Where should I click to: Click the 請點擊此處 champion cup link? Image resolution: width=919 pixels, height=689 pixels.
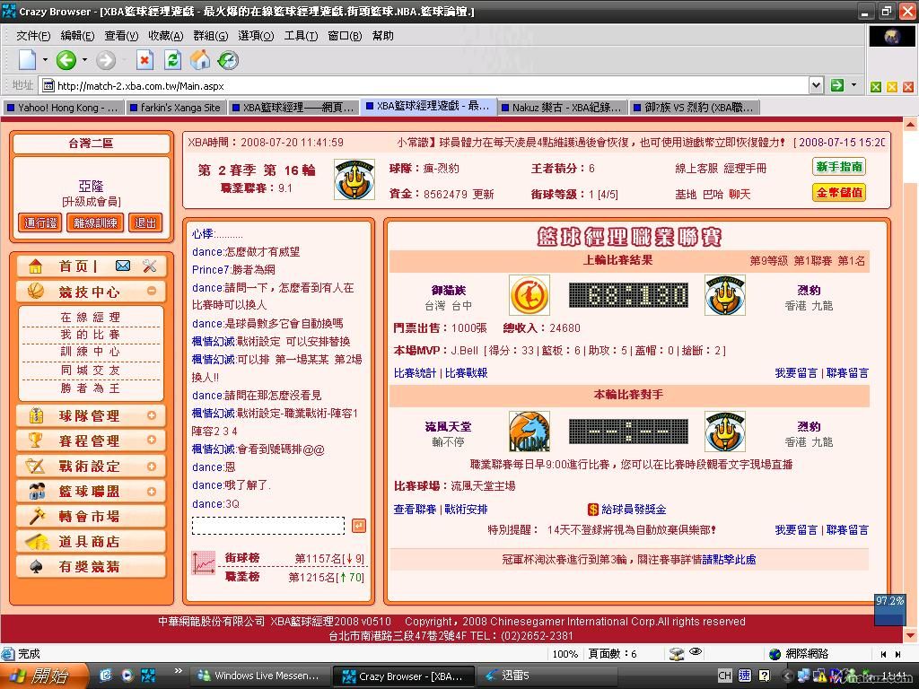point(729,560)
